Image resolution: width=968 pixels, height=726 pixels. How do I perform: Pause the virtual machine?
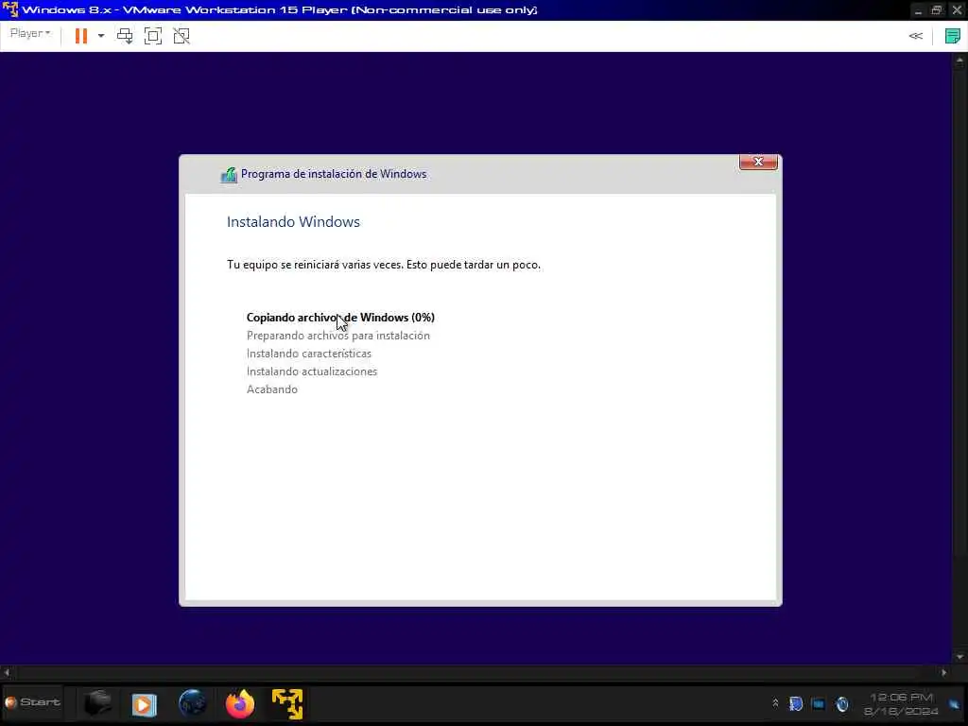click(x=81, y=36)
